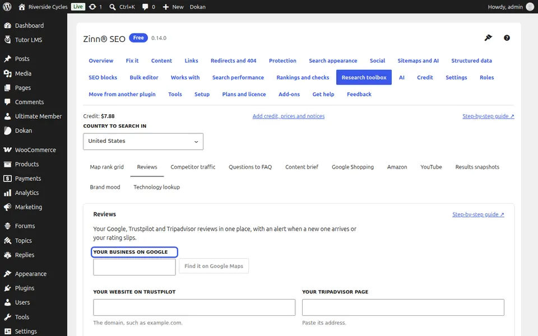Click the Dashboard gauge icon
This screenshot has height=336, width=538.
coord(7,25)
